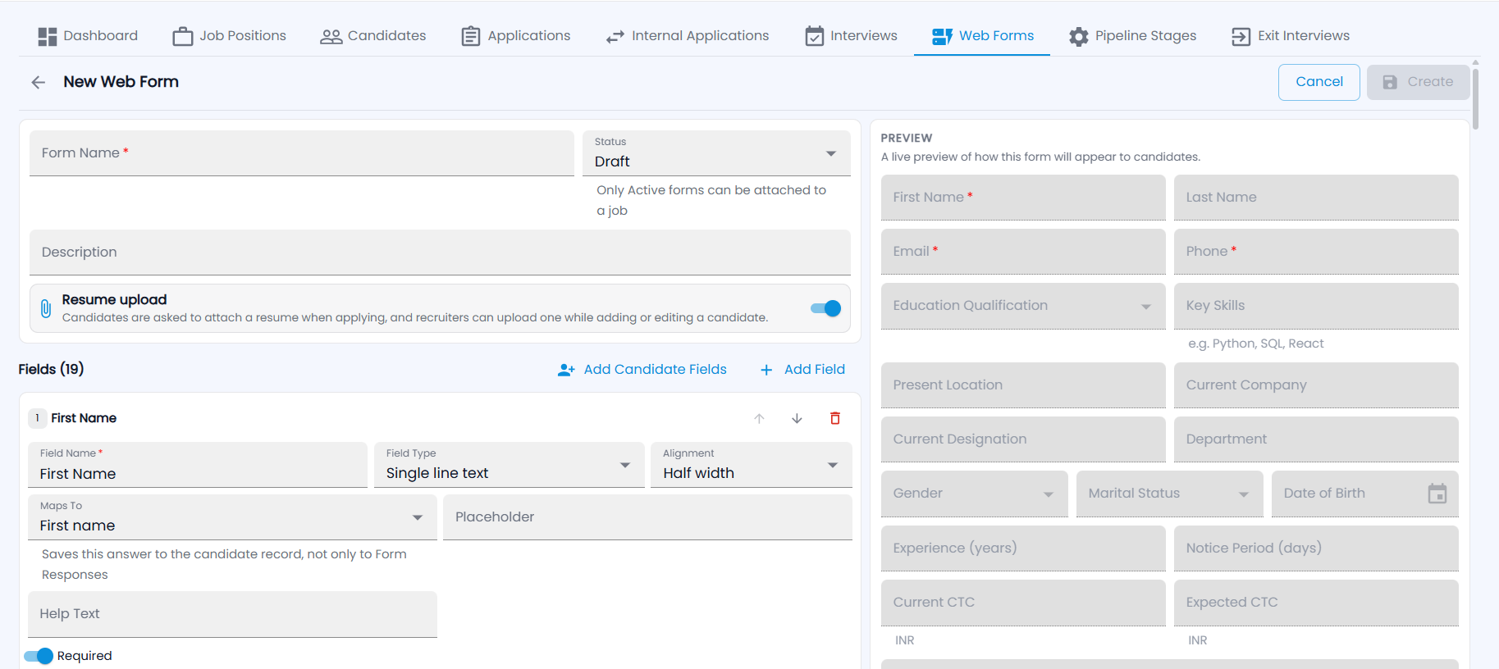Click Add Candidate Fields
The image size is (1499, 669).
click(642, 370)
